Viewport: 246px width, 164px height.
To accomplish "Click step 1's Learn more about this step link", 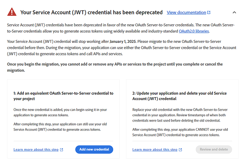I will (x=36, y=150).
